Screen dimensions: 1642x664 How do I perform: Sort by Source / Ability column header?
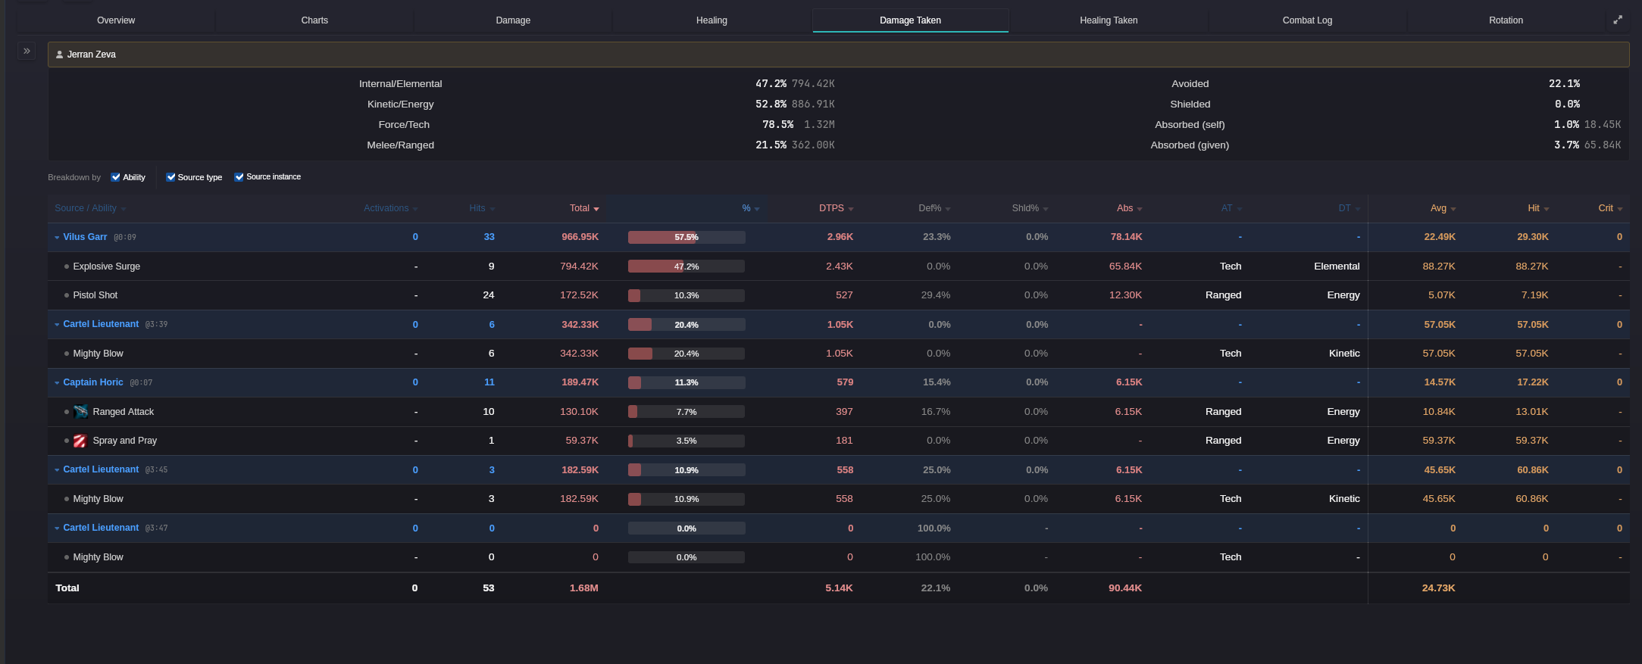[x=90, y=208]
